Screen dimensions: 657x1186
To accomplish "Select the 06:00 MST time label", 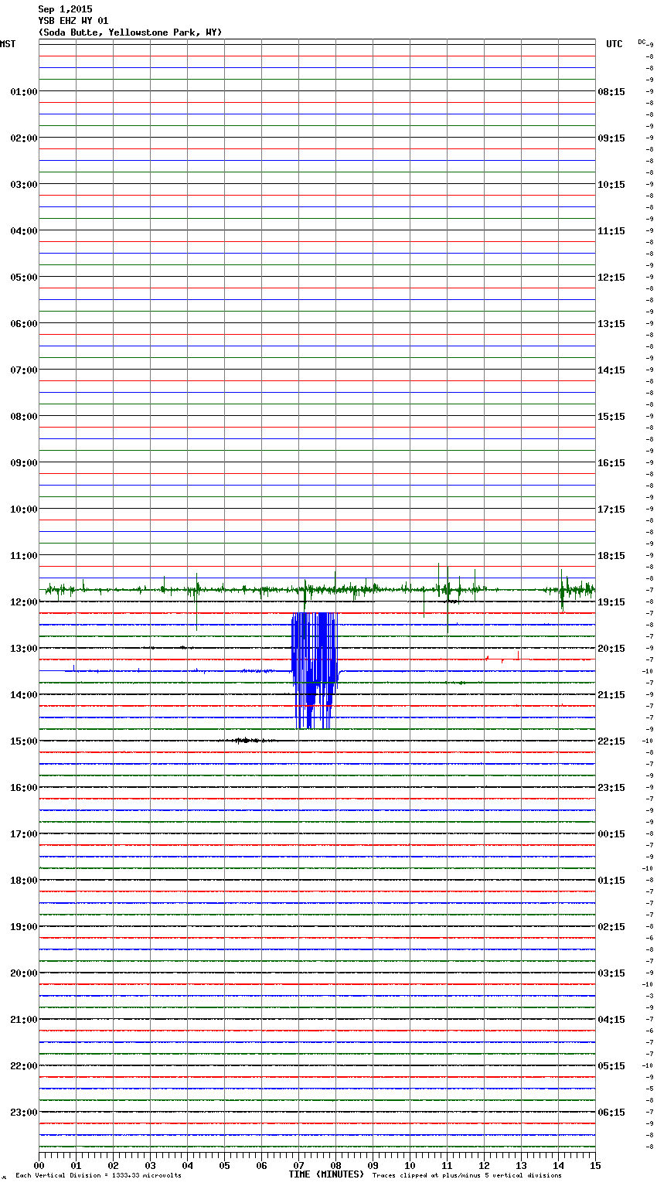I will [24, 324].
